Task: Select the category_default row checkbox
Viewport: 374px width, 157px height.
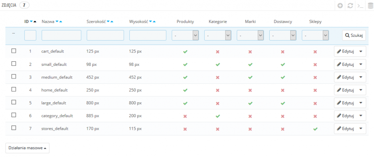Action: coord(14,115)
